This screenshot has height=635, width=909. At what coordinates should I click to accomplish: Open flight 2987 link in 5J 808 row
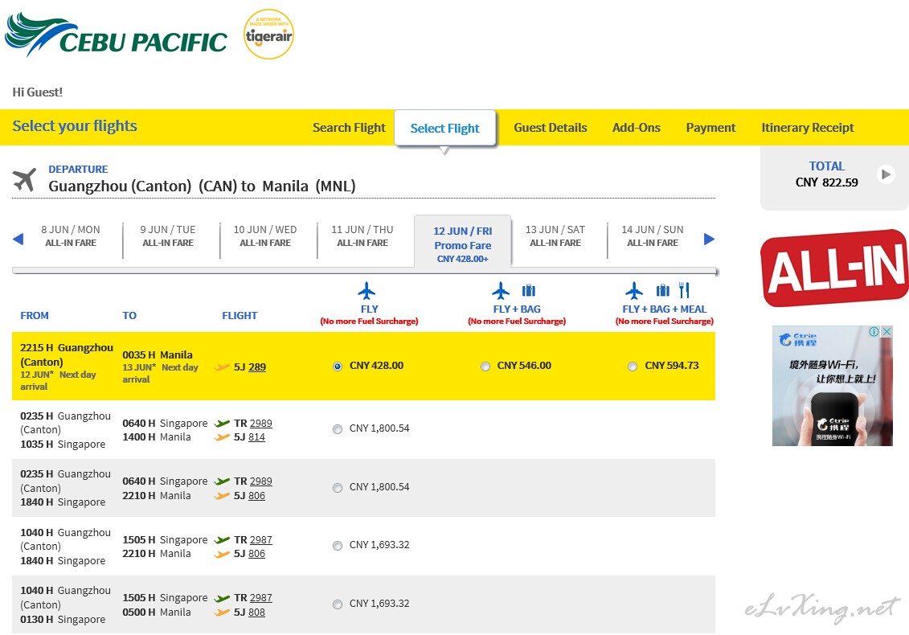pos(261,598)
